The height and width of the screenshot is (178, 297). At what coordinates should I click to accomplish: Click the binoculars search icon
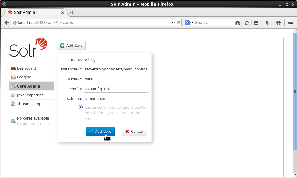237,23
